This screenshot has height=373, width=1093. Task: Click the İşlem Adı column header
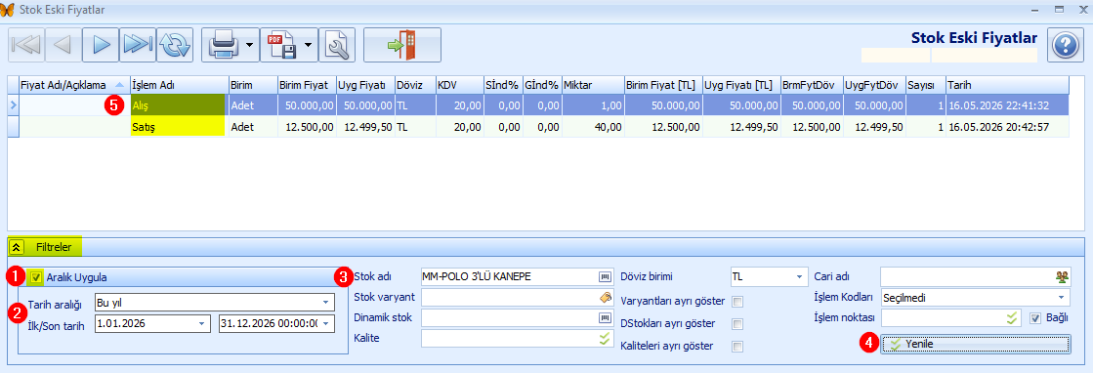179,84
